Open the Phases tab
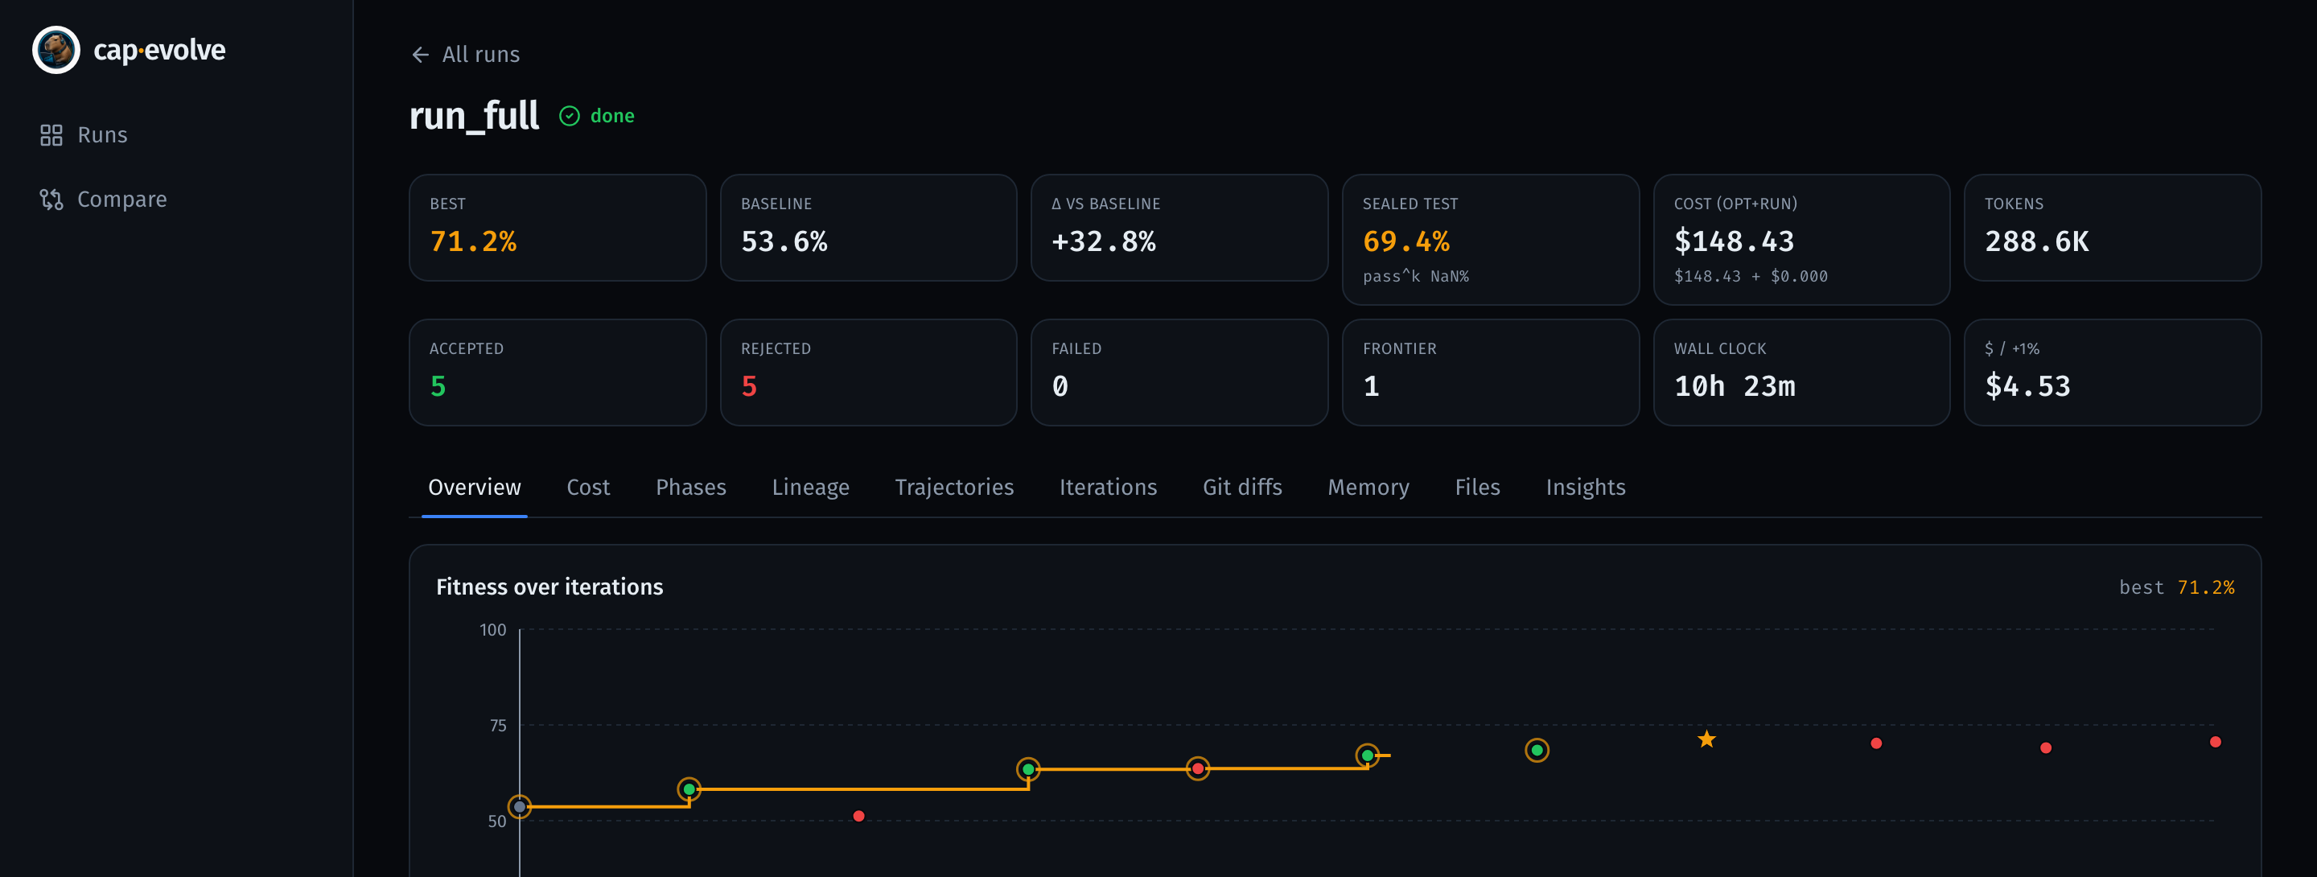This screenshot has width=2317, height=877. coord(691,487)
